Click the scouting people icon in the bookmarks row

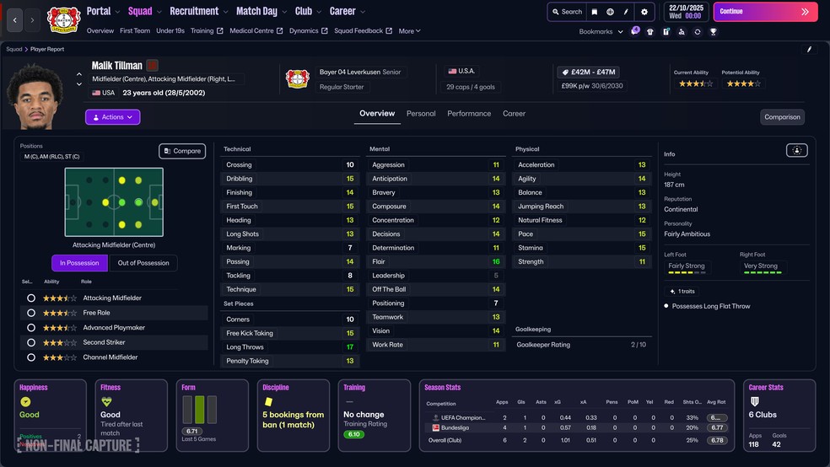point(682,32)
